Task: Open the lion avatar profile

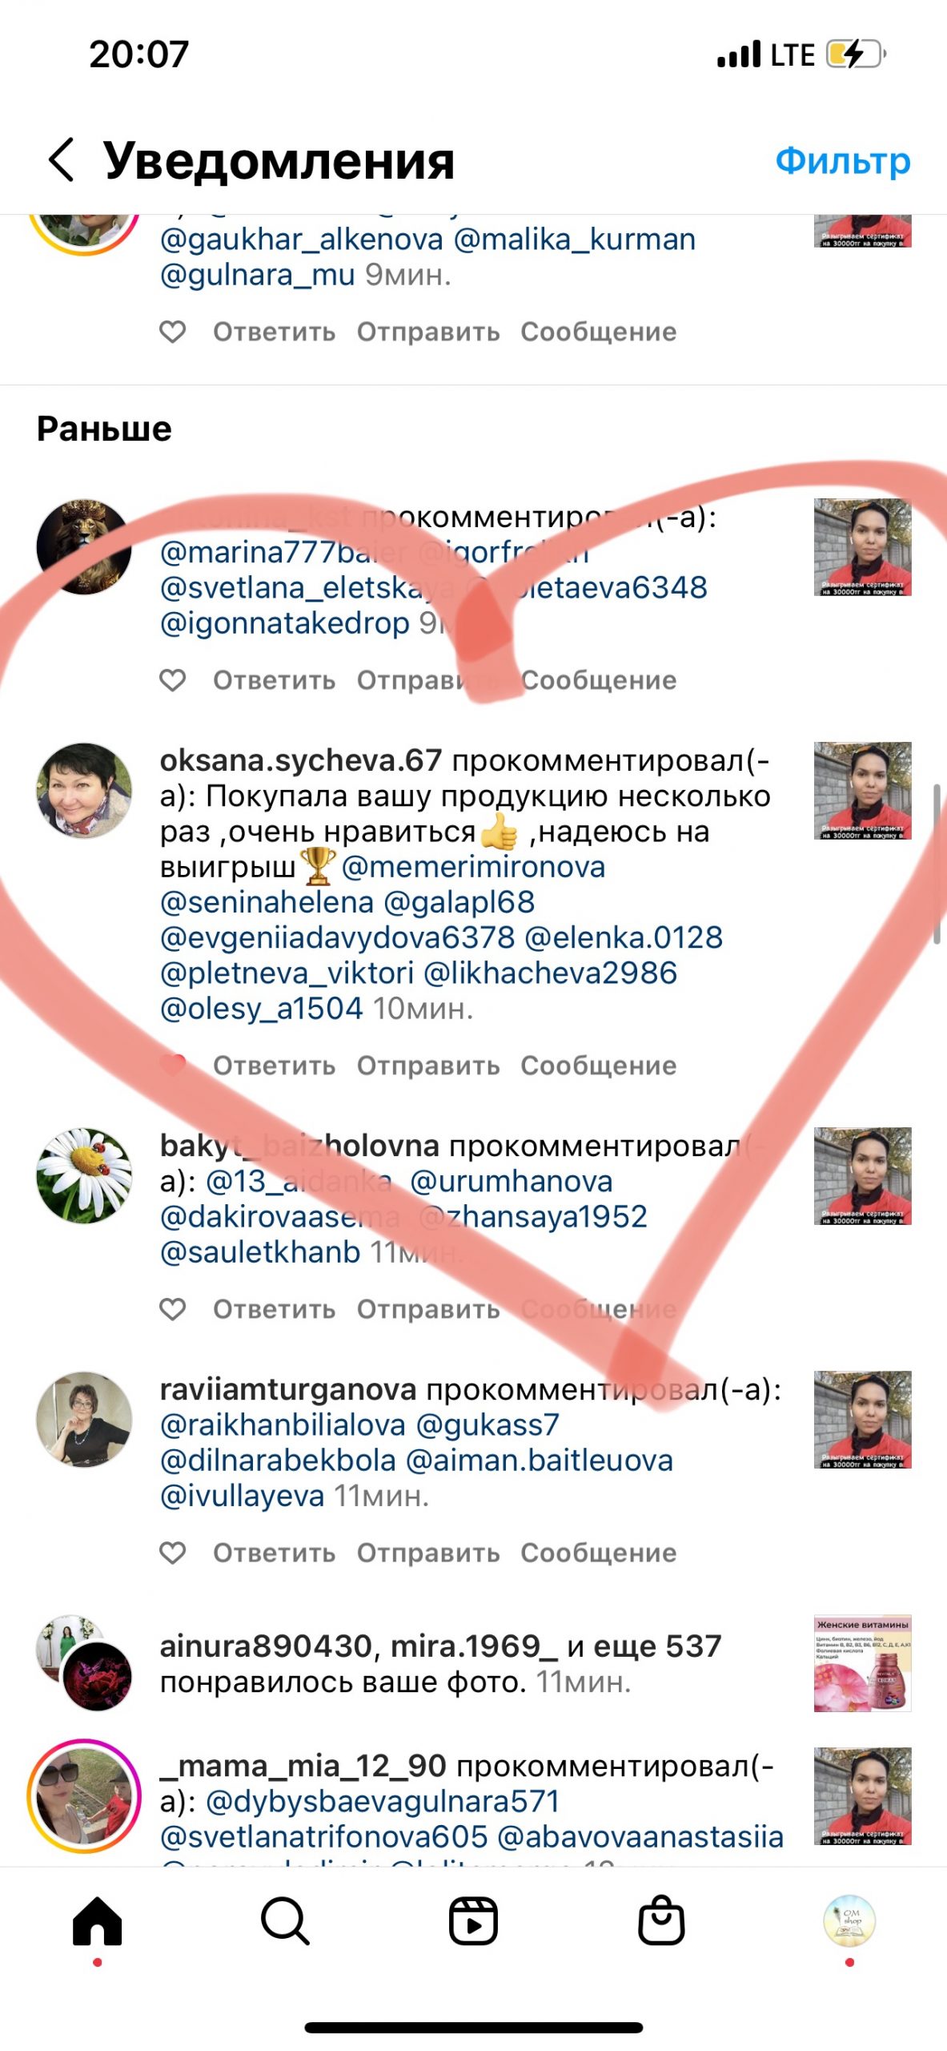Action: (84, 547)
